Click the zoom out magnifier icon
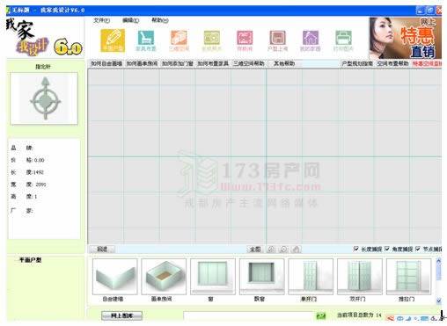This screenshot has height=326, width=447. click(283, 250)
